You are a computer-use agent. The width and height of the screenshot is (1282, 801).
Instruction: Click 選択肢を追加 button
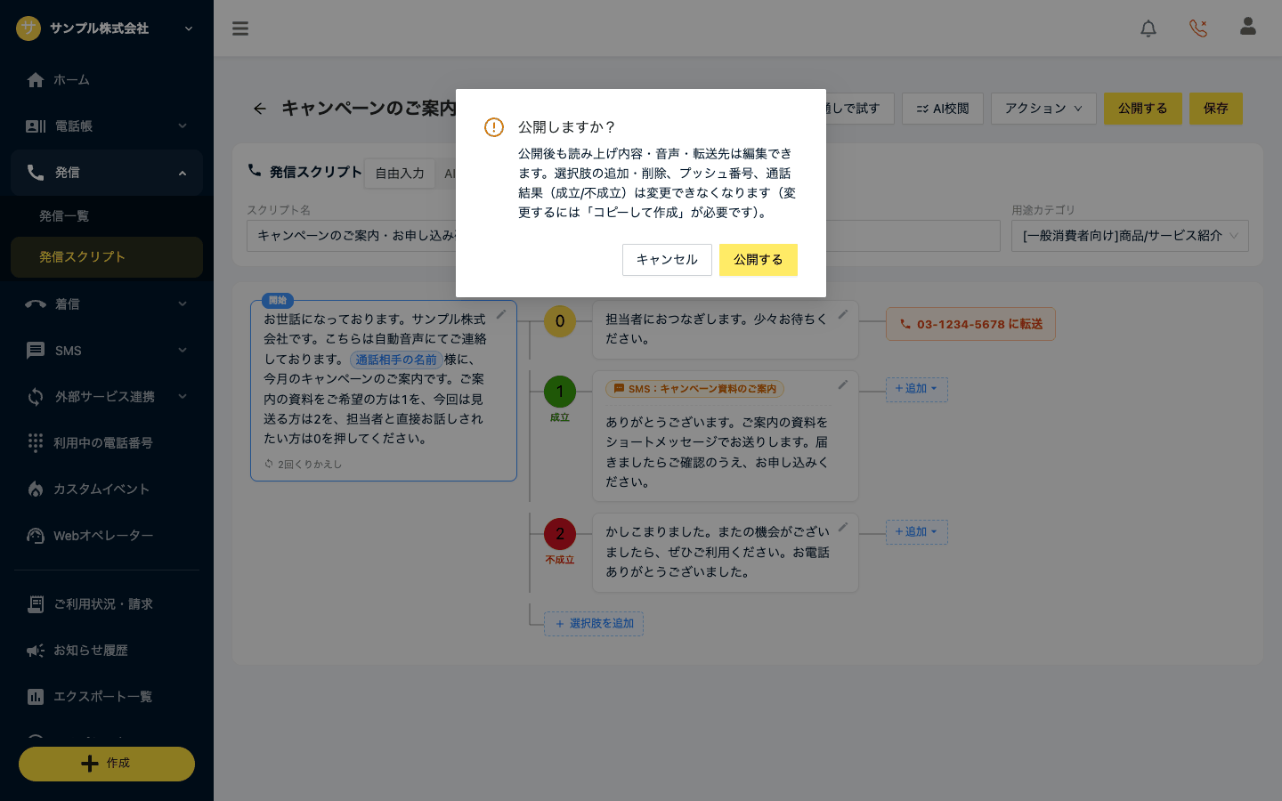click(594, 624)
